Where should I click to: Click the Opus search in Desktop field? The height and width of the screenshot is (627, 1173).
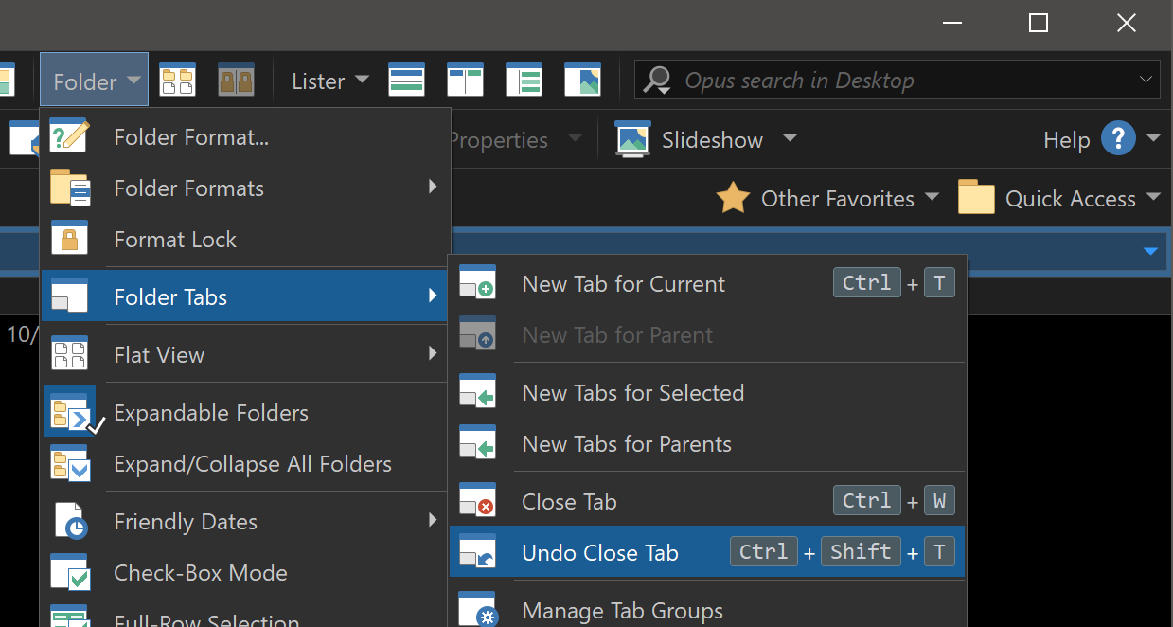click(897, 81)
